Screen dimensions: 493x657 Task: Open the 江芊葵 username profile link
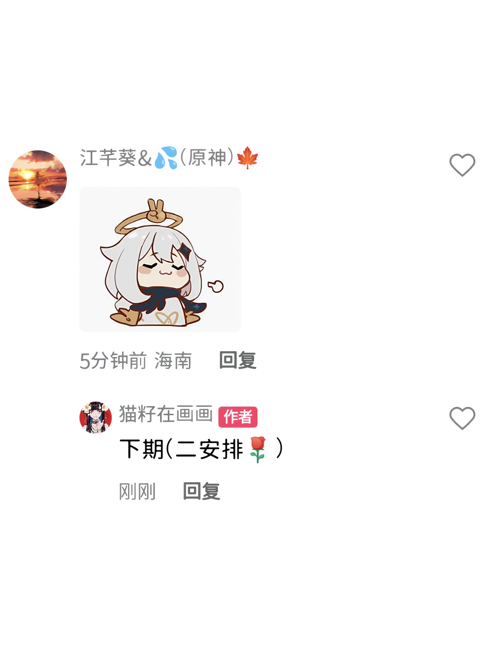[x=116, y=158]
